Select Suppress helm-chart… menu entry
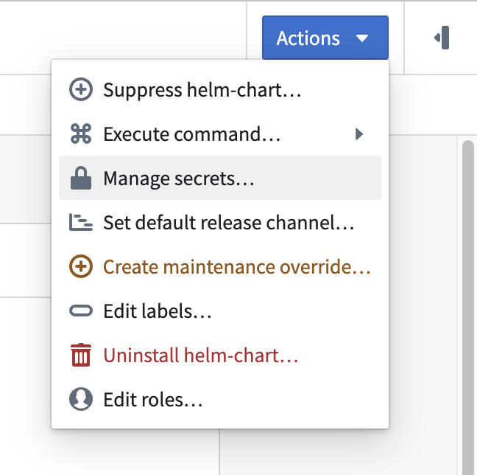Image resolution: width=477 pixels, height=475 pixels. (x=219, y=89)
